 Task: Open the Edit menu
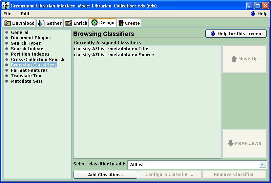25,14
